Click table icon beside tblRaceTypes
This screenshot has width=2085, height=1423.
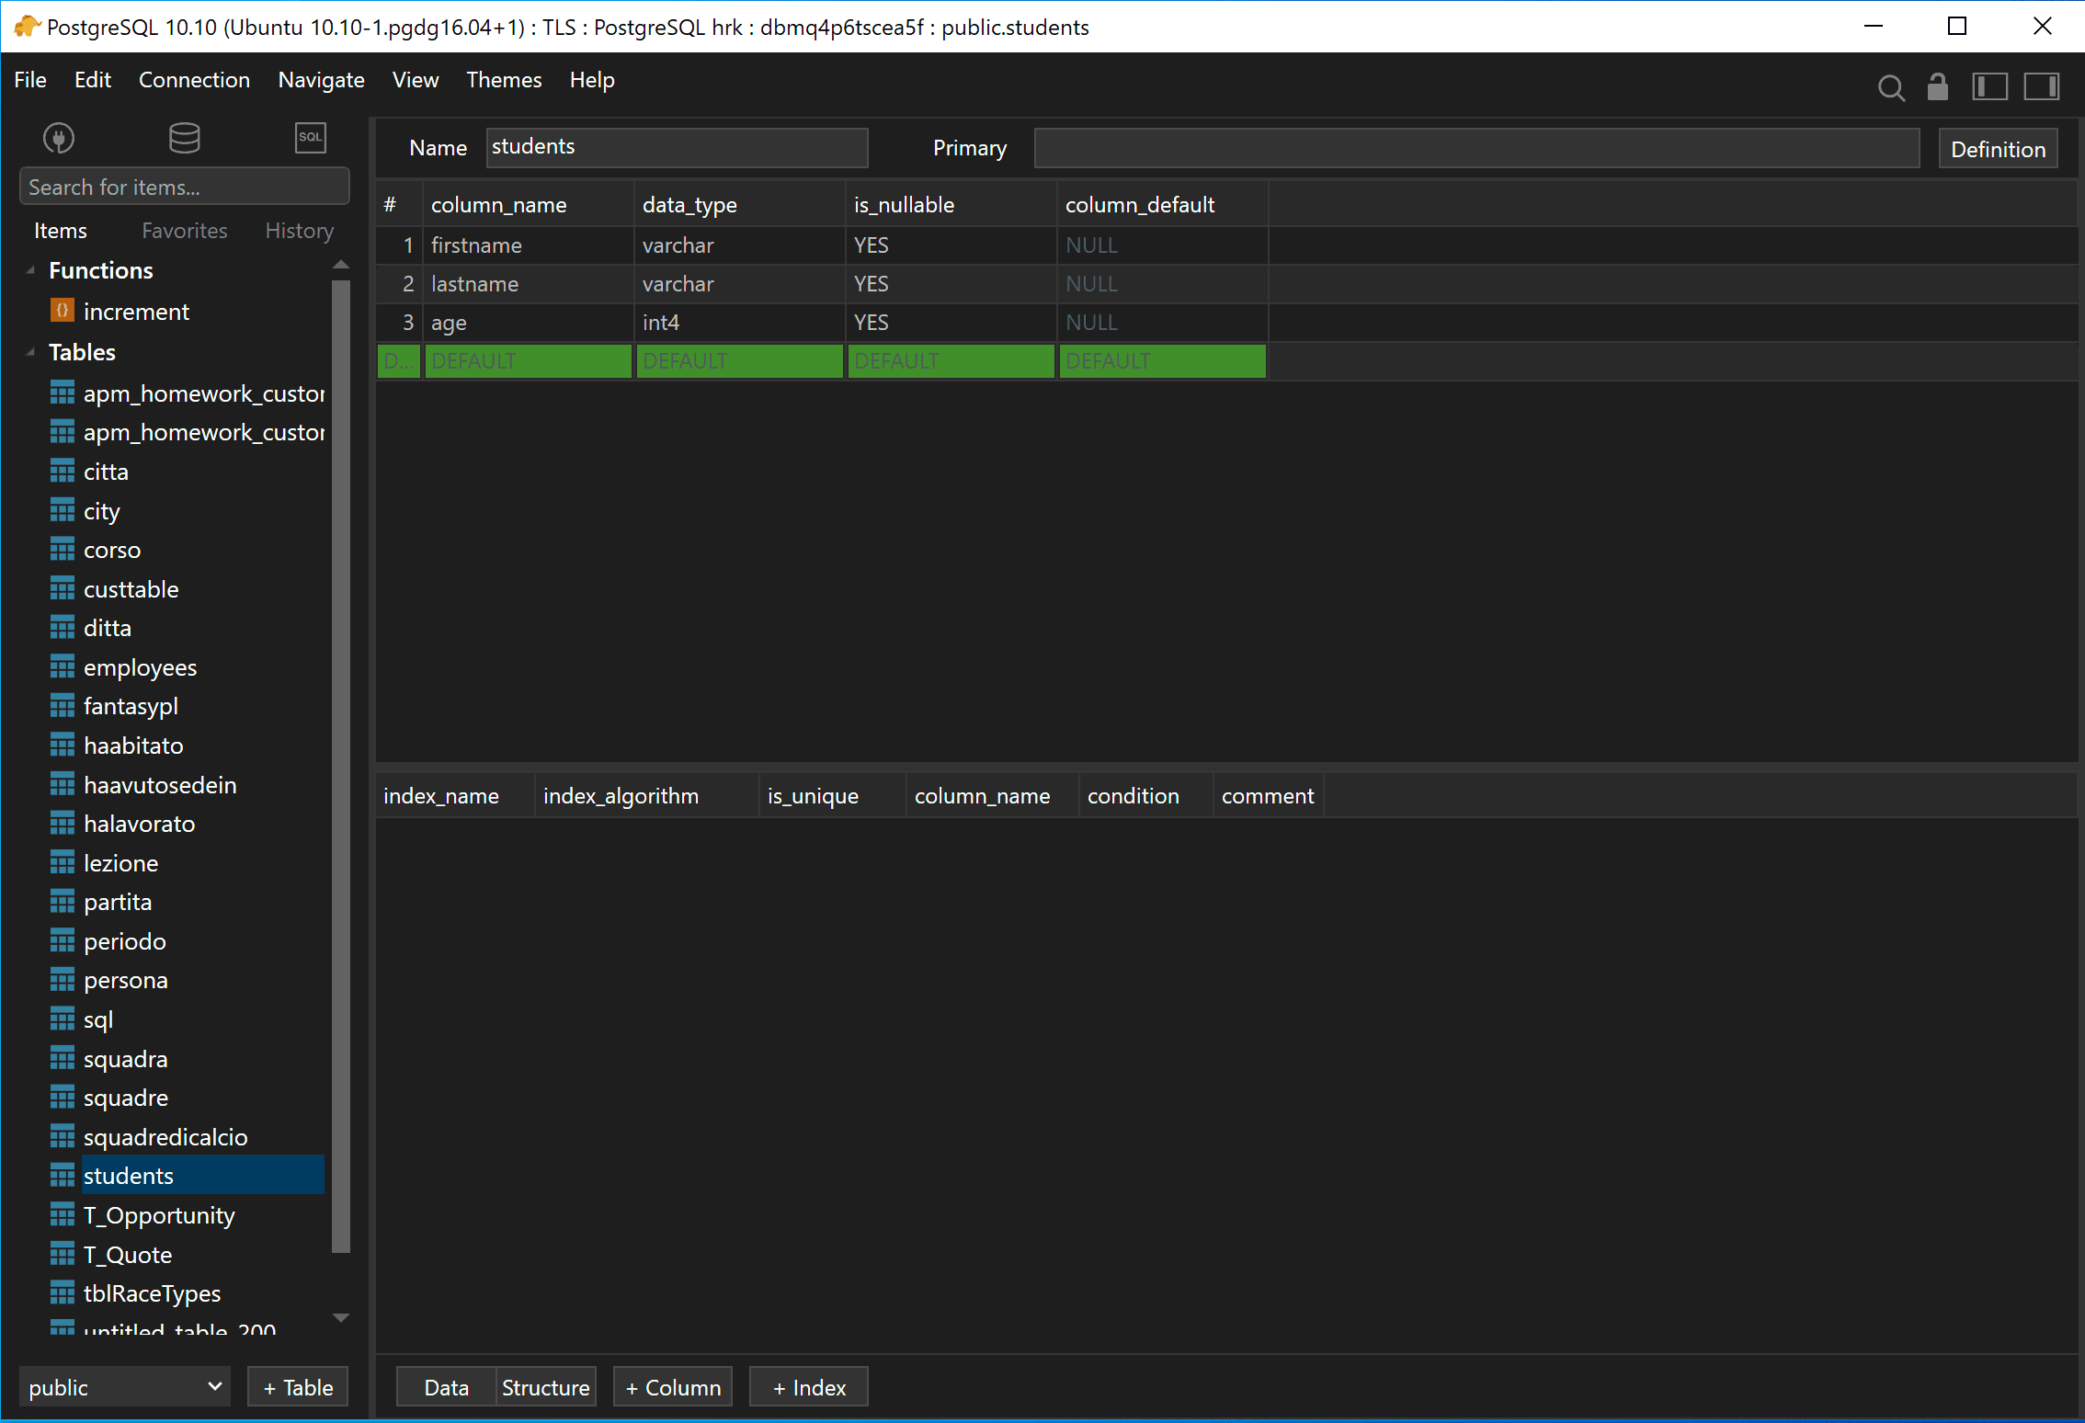62,1293
